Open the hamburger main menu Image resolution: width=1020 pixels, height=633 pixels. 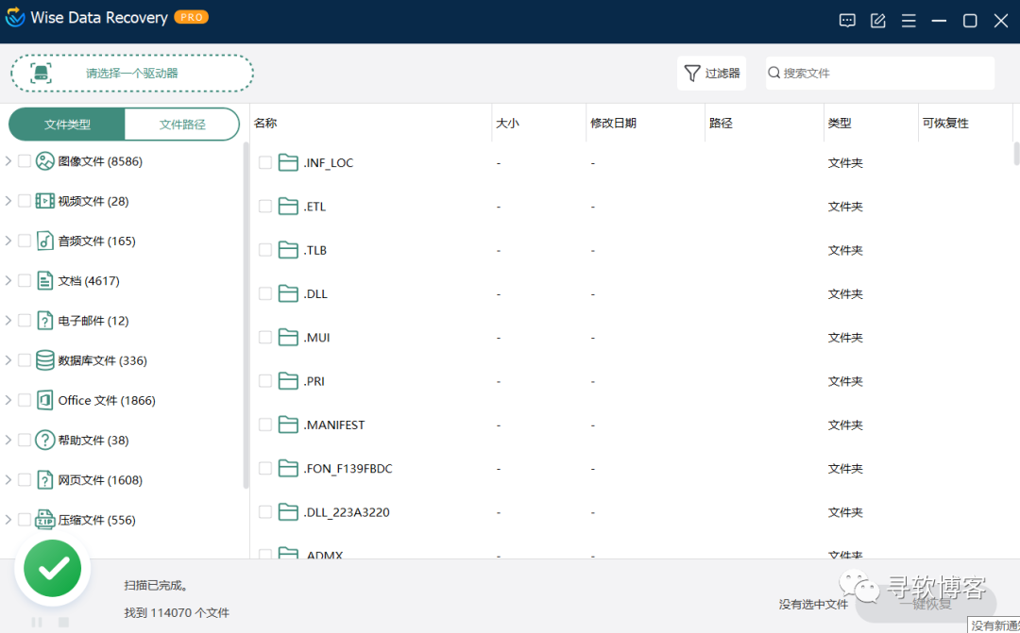[909, 20]
